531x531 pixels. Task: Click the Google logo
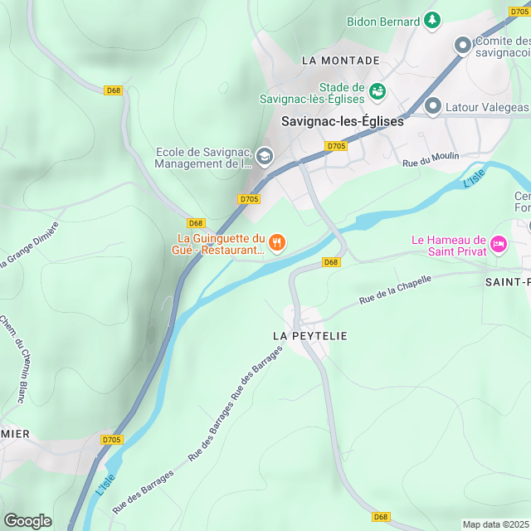[28, 521]
